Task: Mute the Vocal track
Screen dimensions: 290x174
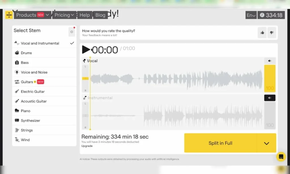Action: [270, 61]
